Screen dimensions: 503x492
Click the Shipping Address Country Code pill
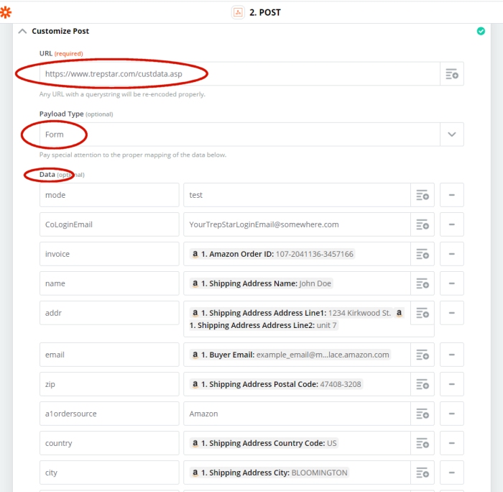(264, 443)
